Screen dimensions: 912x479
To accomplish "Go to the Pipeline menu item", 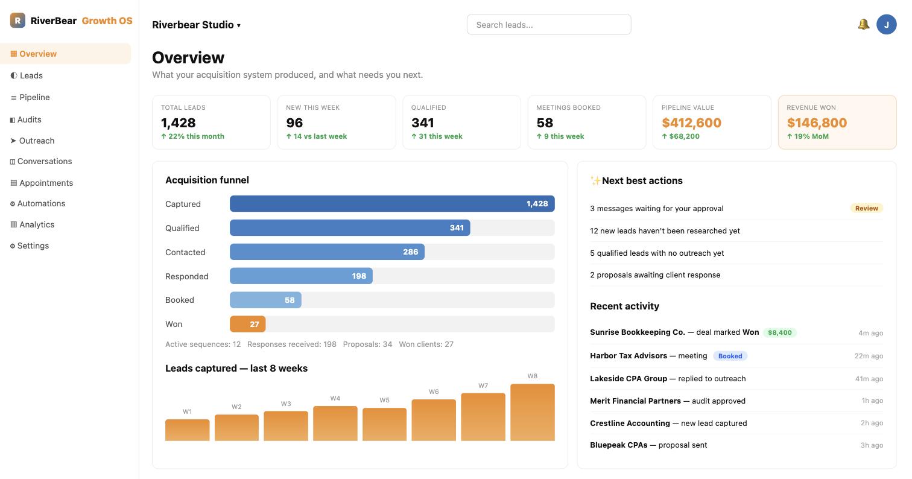I will pos(65,97).
